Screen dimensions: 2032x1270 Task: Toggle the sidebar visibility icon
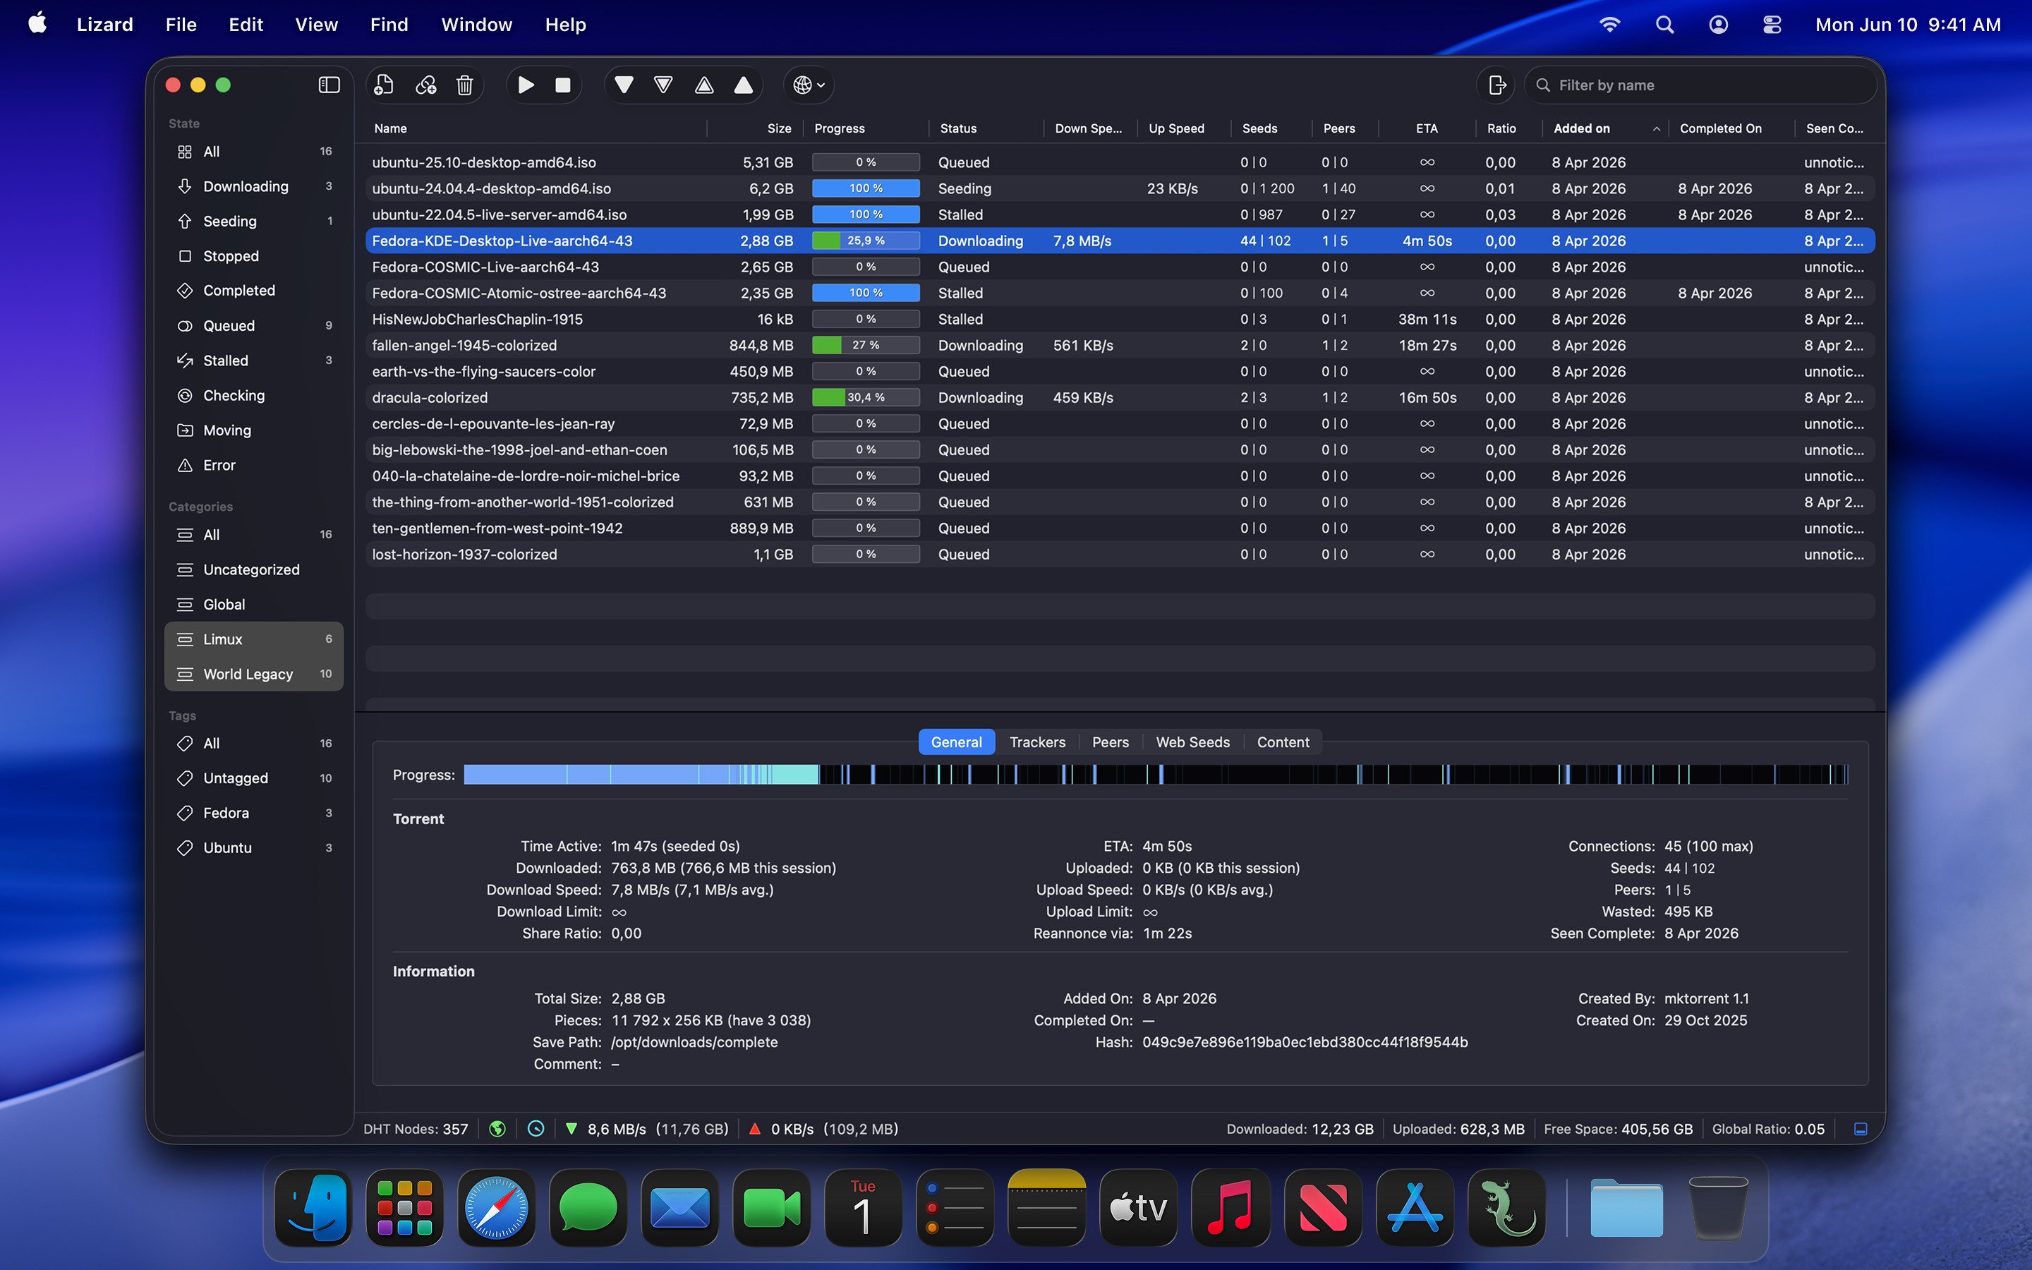point(329,85)
